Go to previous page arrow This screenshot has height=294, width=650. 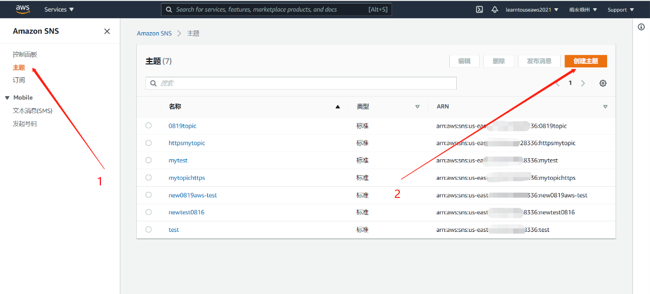558,83
